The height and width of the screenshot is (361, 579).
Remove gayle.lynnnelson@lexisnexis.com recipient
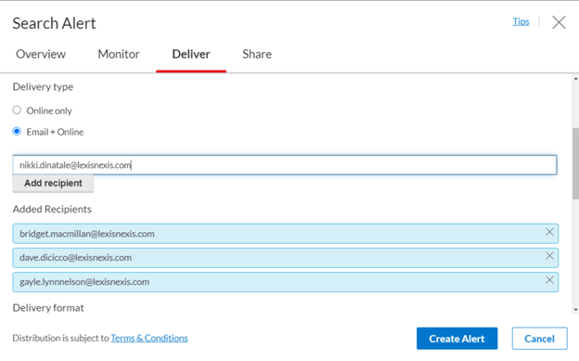point(549,280)
